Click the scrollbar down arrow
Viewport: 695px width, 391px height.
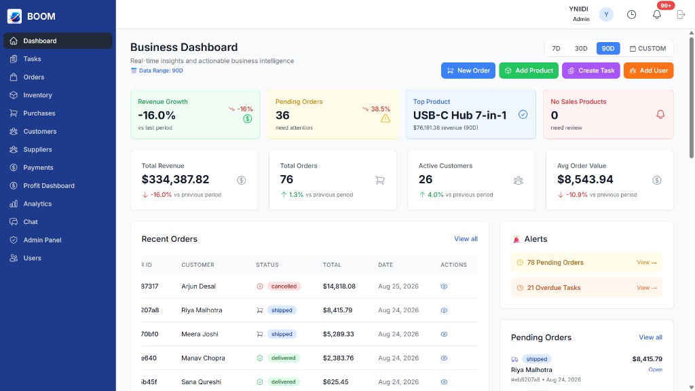(x=692, y=388)
